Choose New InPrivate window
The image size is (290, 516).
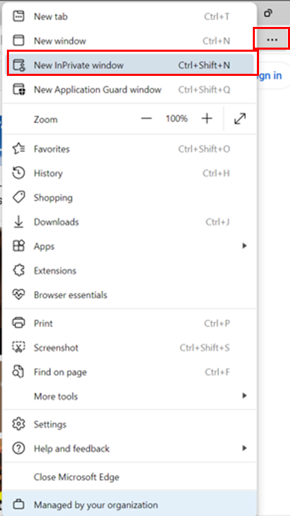point(130,65)
